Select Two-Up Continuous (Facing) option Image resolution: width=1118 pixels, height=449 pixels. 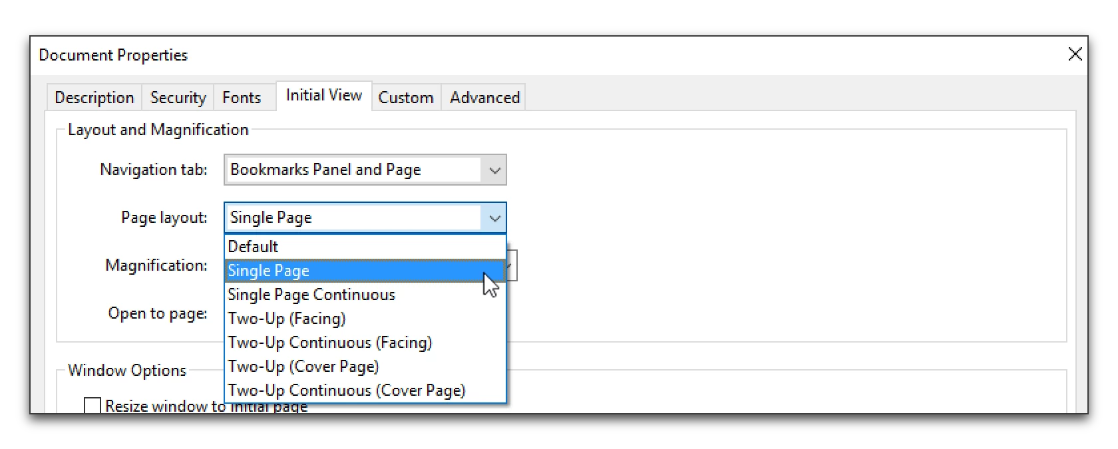click(x=365, y=343)
